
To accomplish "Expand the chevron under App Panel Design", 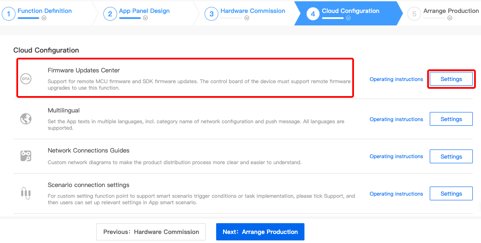I will 145,18.
